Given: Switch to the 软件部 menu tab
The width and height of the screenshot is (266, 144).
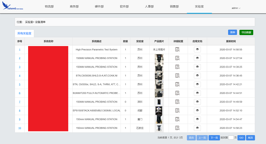Looking at the screenshot, I should pos(124,7).
